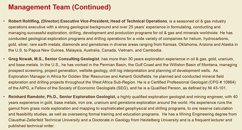Click the words rare earth metals
242x130 pixels.
click(45, 44)
